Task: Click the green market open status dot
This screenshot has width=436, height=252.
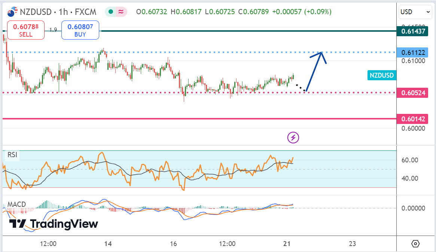Action: 110,12
